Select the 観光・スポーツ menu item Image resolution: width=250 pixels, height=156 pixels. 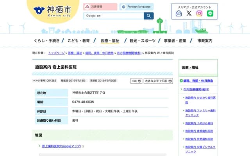click(142, 41)
